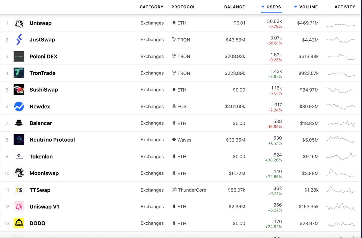
Task: Click the $43.53M balance value
Action: (x=235, y=39)
